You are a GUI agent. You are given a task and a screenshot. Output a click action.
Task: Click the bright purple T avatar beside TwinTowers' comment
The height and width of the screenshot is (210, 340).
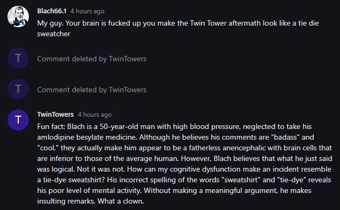point(18,120)
